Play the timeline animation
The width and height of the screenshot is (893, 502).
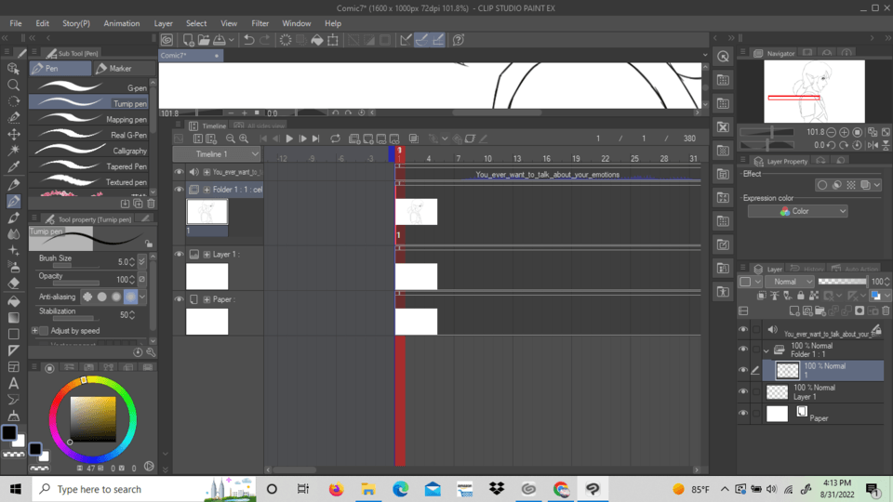289,139
